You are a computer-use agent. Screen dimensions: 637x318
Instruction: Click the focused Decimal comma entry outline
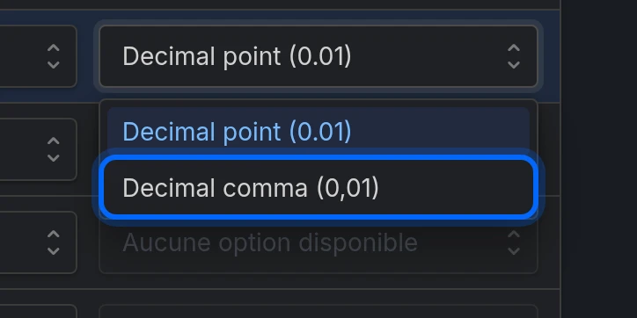[x=318, y=188]
